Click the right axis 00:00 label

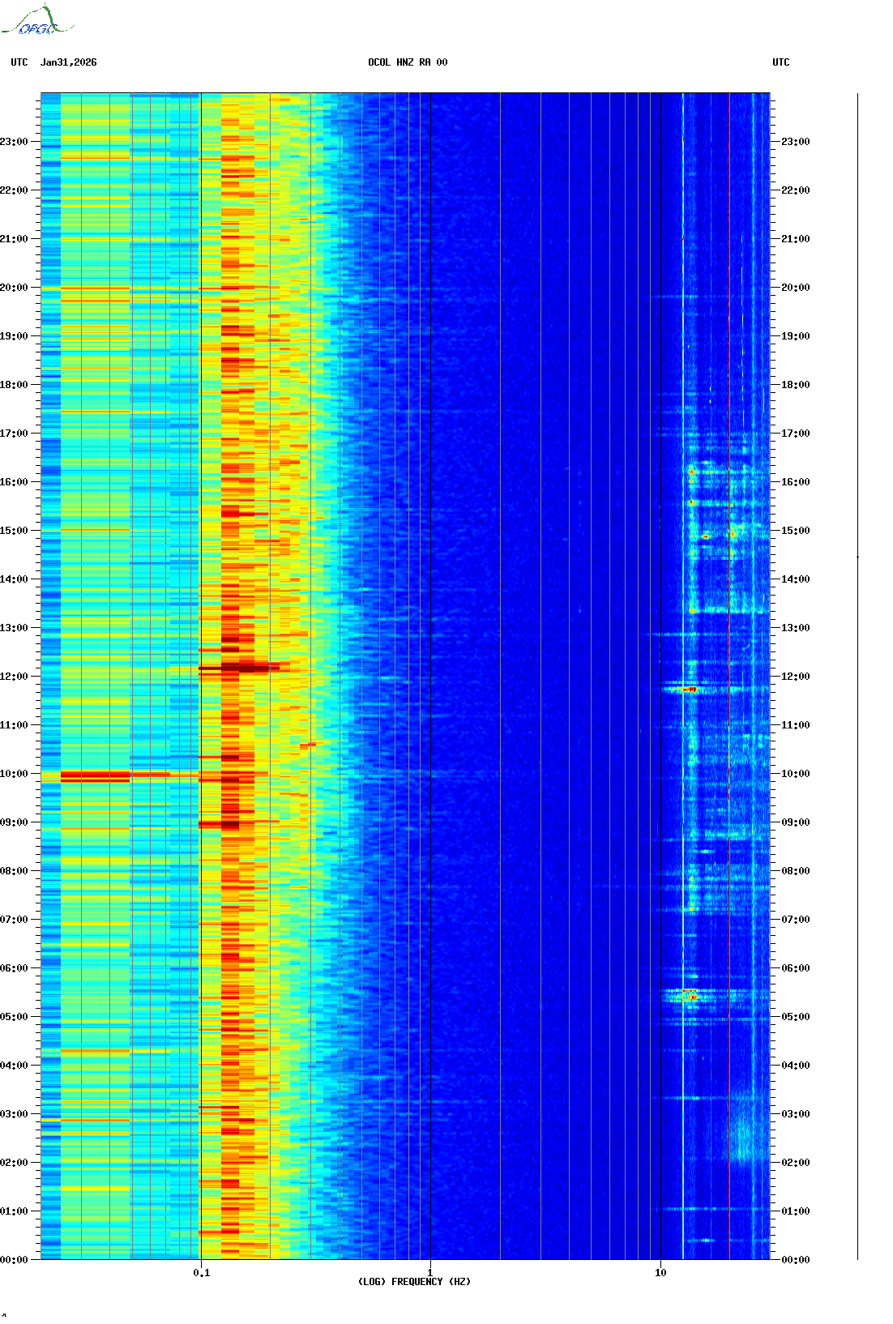796,1260
